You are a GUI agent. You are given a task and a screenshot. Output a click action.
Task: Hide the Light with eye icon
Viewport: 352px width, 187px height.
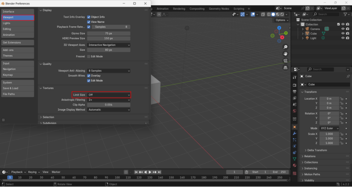click(x=343, y=38)
